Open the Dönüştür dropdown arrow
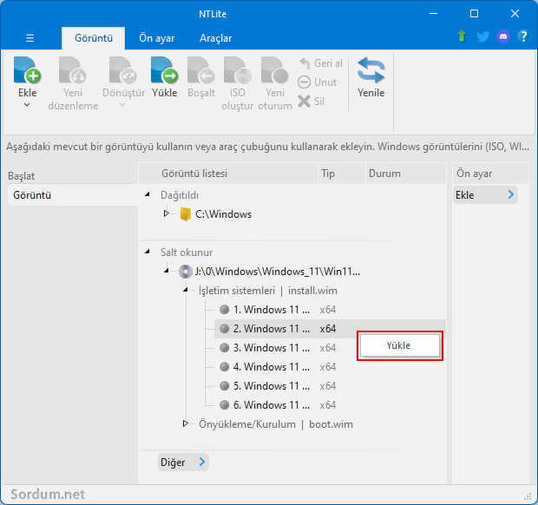 point(122,105)
